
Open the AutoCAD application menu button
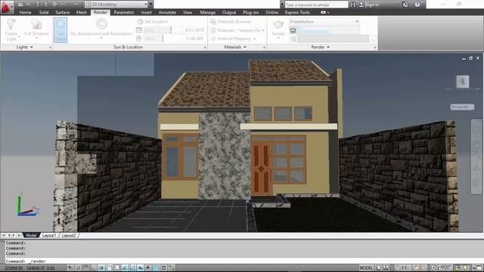tap(6, 7)
